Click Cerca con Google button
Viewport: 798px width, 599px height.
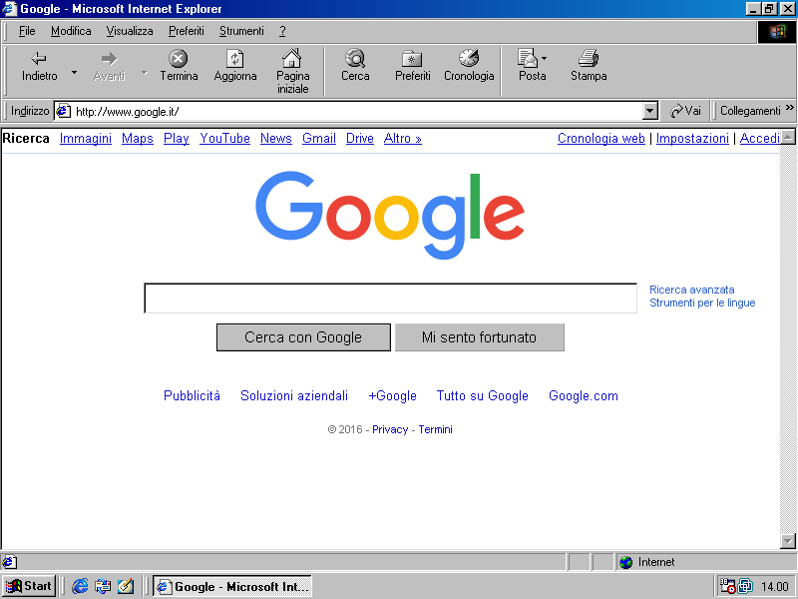pos(303,337)
